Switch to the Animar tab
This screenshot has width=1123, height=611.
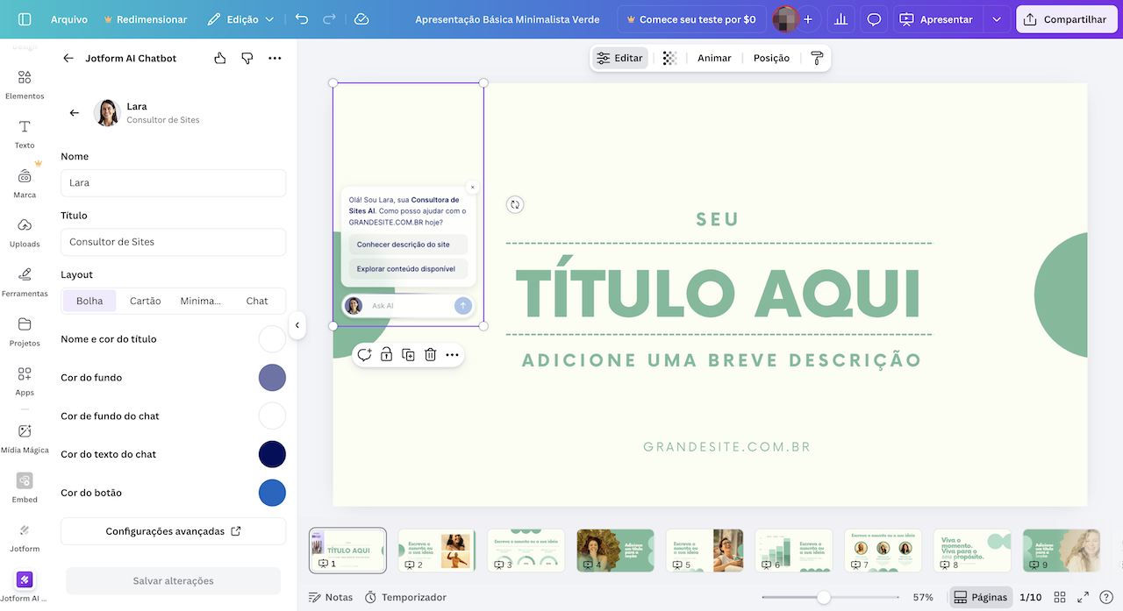pyautogui.click(x=713, y=57)
